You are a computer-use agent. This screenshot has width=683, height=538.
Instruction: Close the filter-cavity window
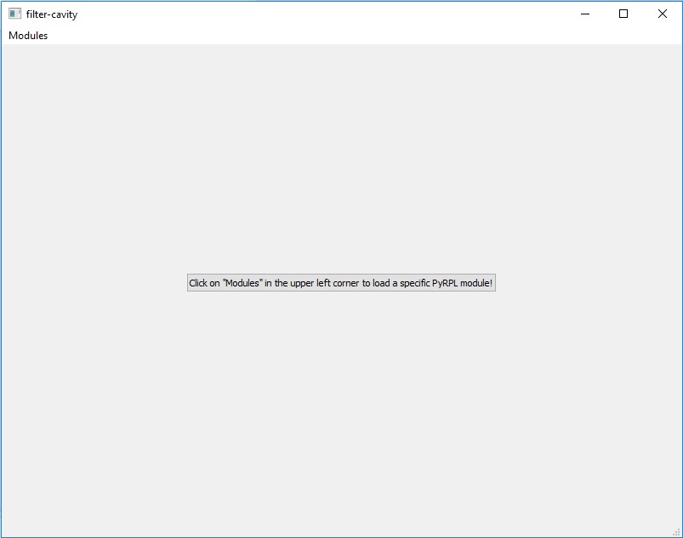coord(663,14)
